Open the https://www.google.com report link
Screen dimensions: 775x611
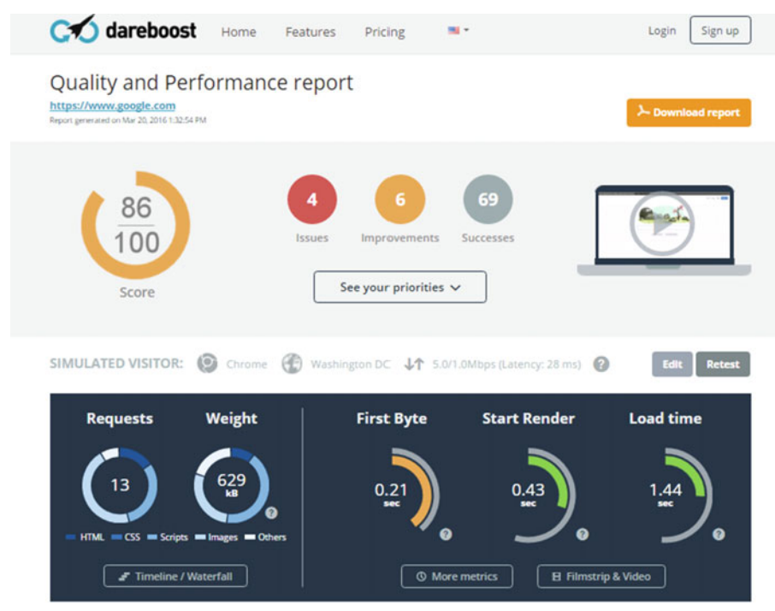coord(113,105)
